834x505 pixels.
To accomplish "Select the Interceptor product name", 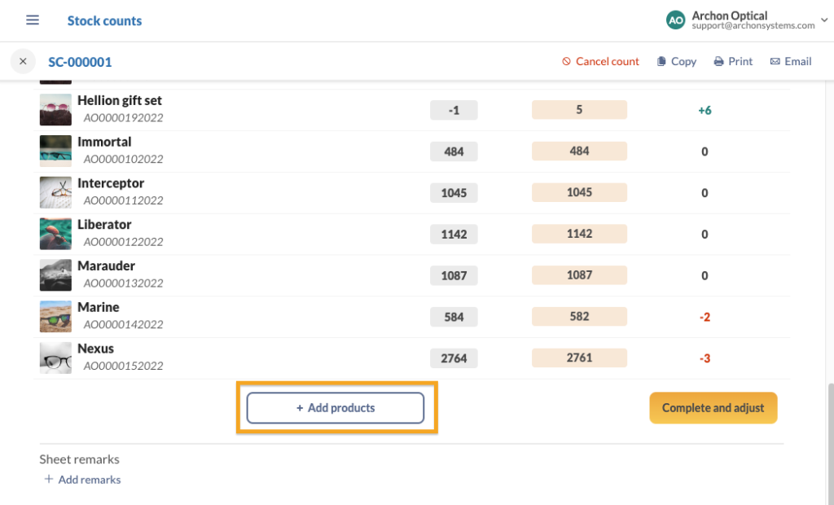I will tap(111, 182).
